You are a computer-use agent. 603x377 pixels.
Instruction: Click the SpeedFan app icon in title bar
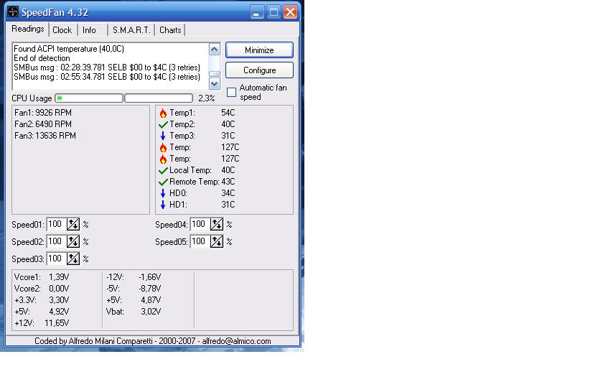point(13,11)
